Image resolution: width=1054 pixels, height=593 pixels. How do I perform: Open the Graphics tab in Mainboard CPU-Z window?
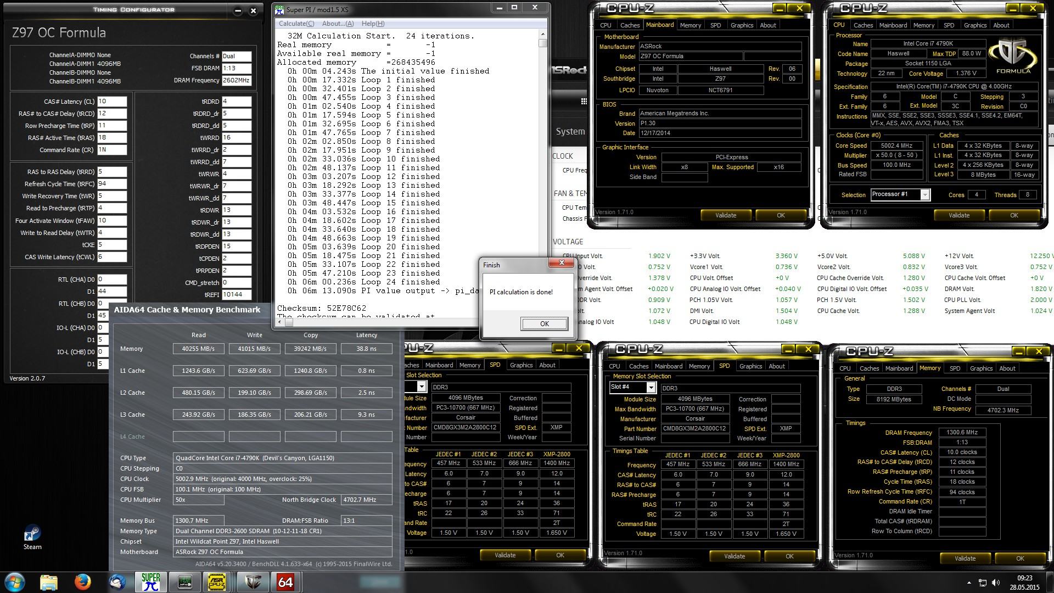(x=742, y=25)
